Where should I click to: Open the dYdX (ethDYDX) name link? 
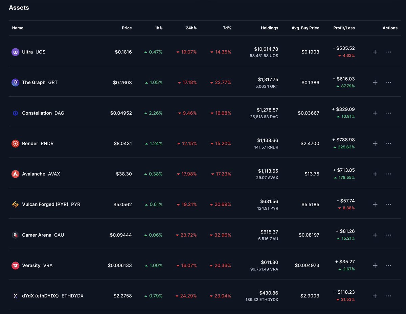pos(41,296)
